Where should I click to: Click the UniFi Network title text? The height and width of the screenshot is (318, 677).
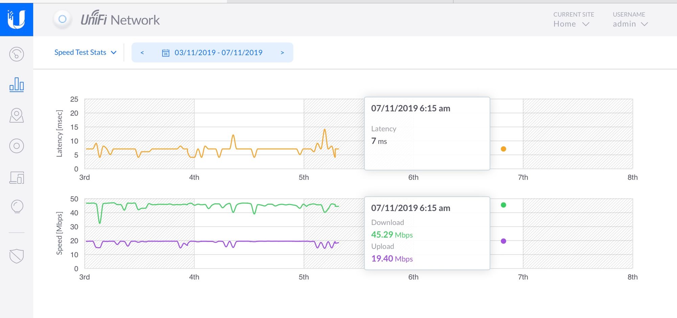tap(120, 20)
